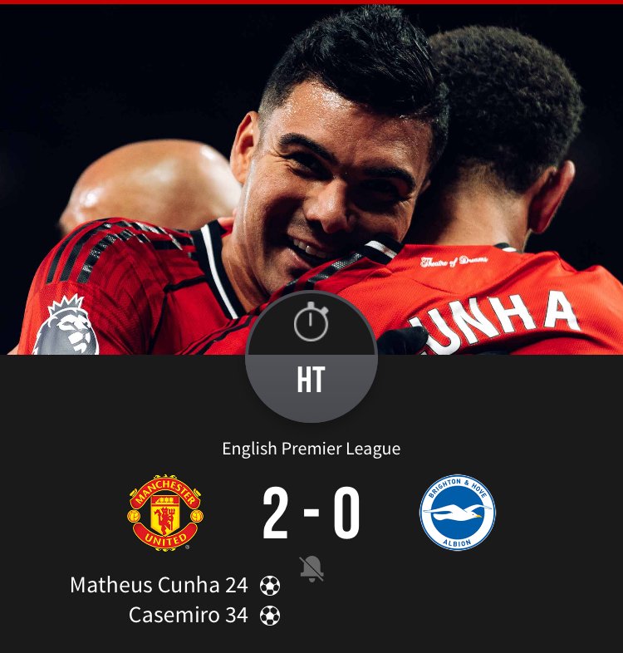This screenshot has width=623, height=653.
Task: Open the English Premier League competition link
Action: [x=311, y=449]
